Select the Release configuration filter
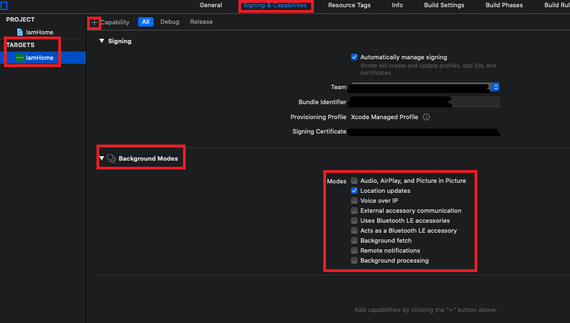The width and height of the screenshot is (570, 323). (x=201, y=22)
